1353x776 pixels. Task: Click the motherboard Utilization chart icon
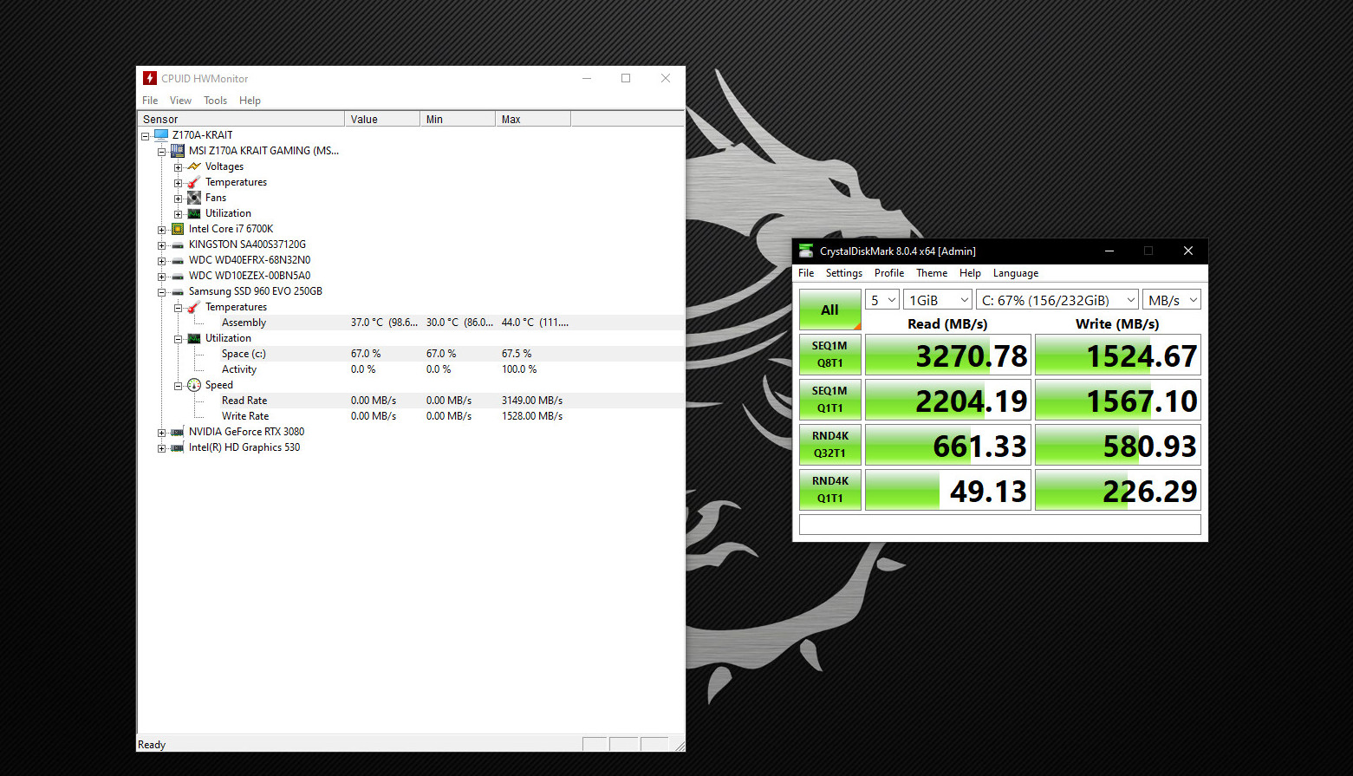194,213
